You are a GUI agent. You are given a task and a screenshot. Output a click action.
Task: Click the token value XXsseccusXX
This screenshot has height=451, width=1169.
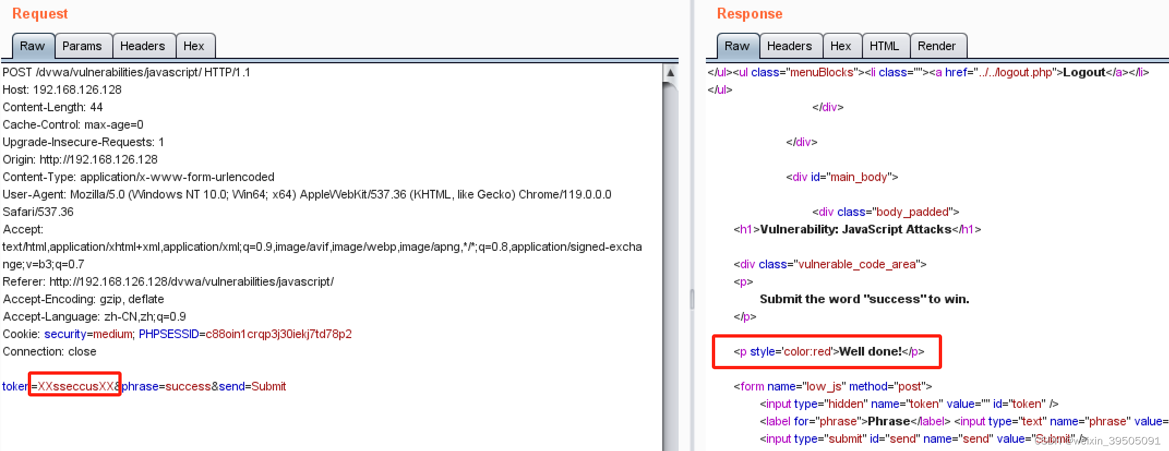click(75, 387)
